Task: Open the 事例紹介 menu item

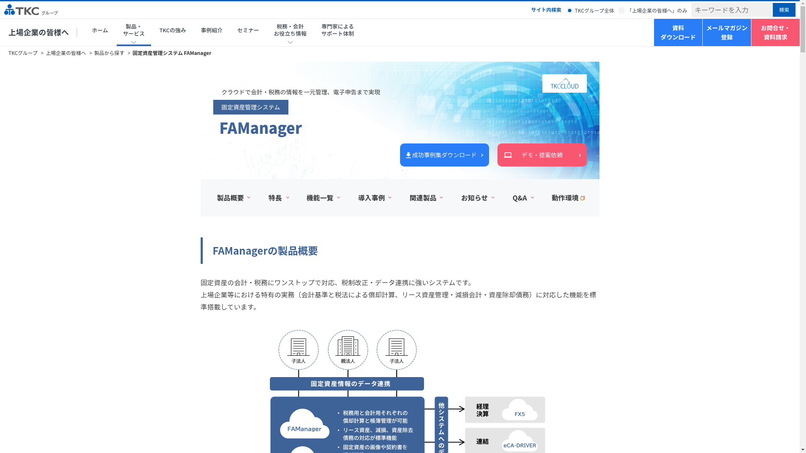Action: 212,30
